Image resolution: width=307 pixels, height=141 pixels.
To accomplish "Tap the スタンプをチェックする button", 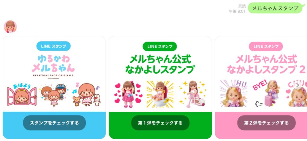I will 54,123.
